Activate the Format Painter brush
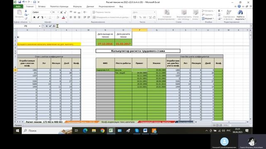 click(26, 18)
